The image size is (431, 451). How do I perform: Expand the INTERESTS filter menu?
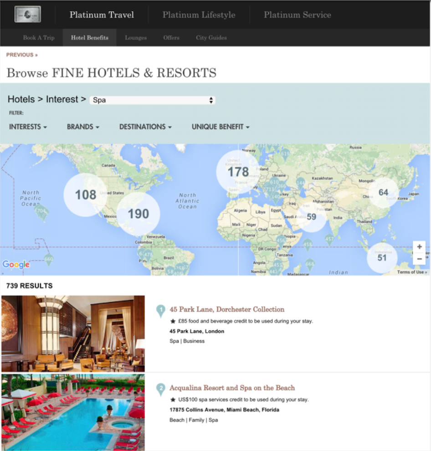pyautogui.click(x=28, y=127)
